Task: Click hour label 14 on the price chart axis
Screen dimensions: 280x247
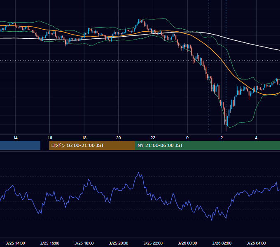Action: 15,138
